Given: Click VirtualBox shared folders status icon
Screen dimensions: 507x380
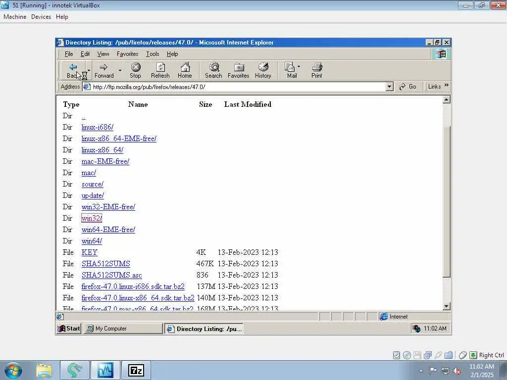Looking at the screenshot, I should pos(449,355).
